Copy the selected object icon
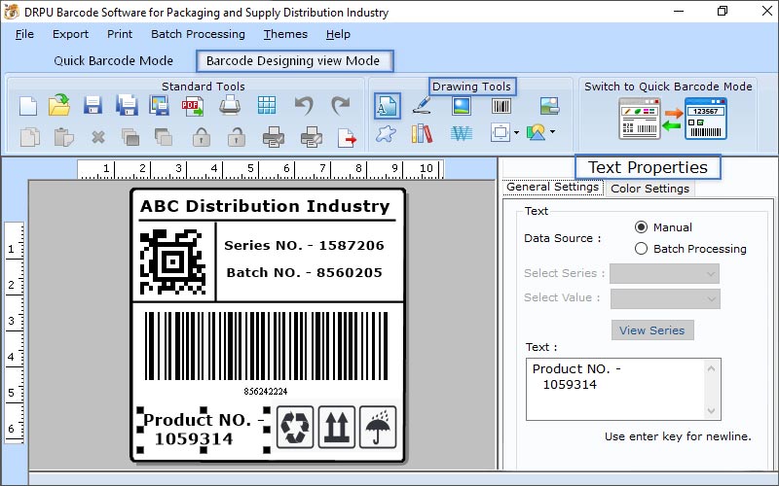Screen dimensions: 779x486 click(x=30, y=137)
